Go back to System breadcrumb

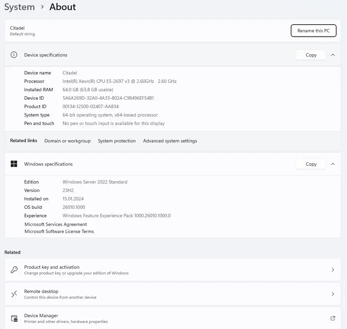tap(19, 7)
